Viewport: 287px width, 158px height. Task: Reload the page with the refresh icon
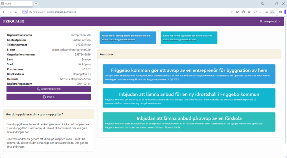point(16,12)
